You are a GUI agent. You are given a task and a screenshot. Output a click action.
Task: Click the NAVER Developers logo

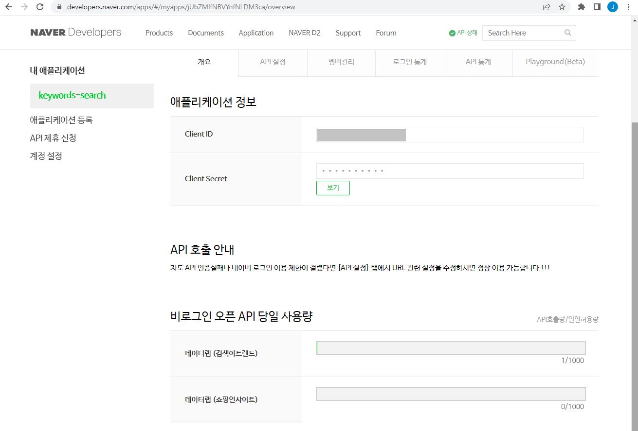(x=75, y=32)
